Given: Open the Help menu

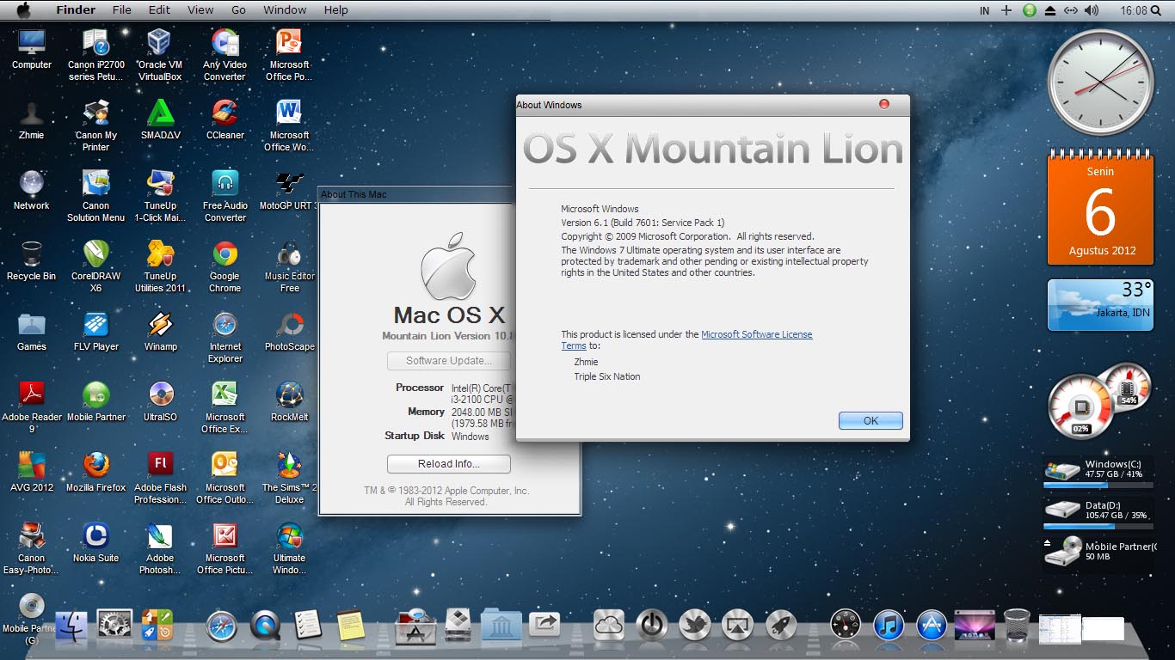Looking at the screenshot, I should point(336,10).
